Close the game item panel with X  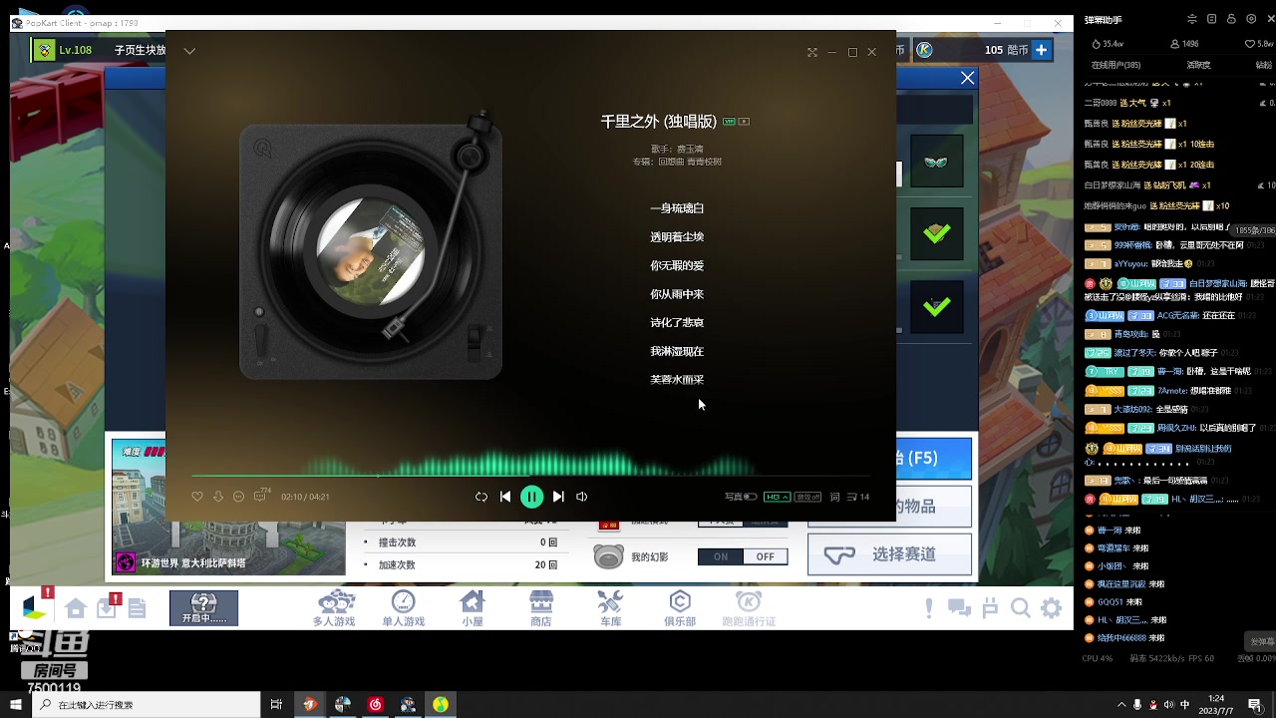967,78
